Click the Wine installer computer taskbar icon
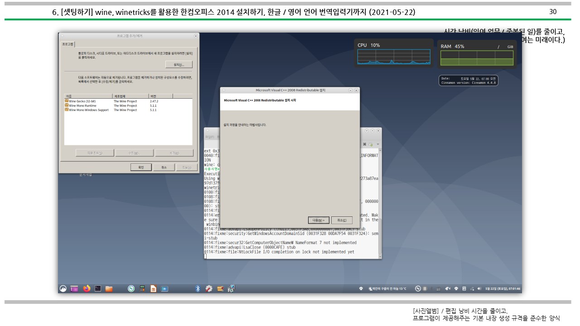 coord(232,288)
